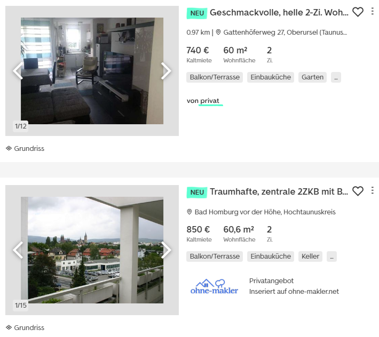Click the balcony city view photo

click(92, 250)
